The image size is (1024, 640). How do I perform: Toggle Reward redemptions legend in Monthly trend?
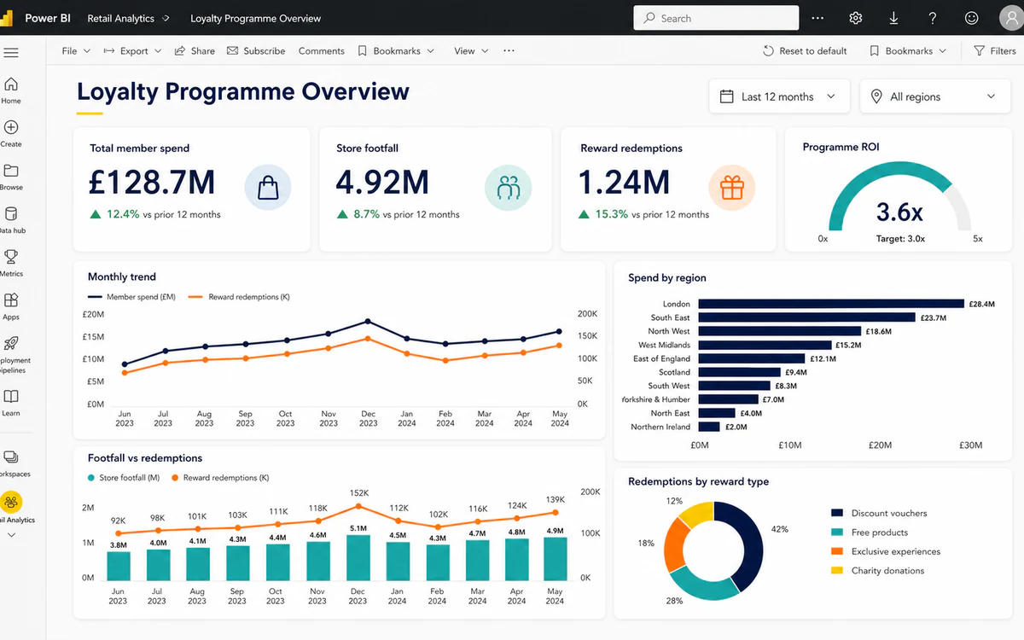coord(238,297)
